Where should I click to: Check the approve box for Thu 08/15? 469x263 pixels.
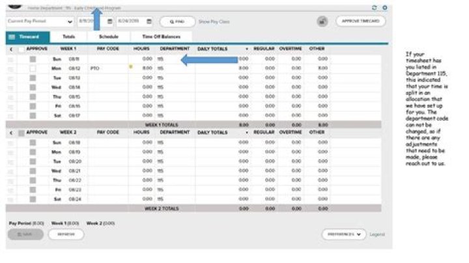33,97
